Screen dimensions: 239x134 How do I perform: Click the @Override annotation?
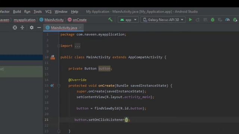pyautogui.click(x=77, y=80)
